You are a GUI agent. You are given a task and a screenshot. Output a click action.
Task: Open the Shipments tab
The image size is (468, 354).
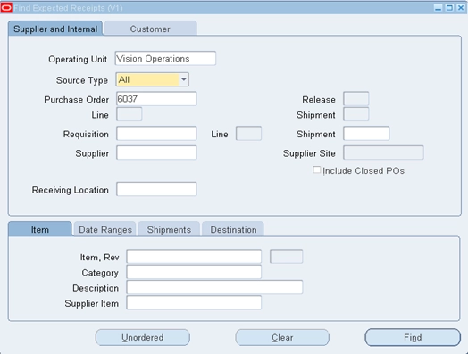click(x=169, y=229)
